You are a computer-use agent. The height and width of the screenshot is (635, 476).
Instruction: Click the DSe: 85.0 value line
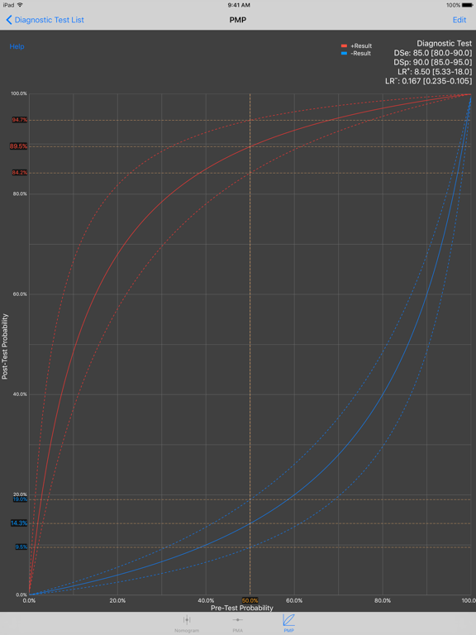tap(433, 53)
